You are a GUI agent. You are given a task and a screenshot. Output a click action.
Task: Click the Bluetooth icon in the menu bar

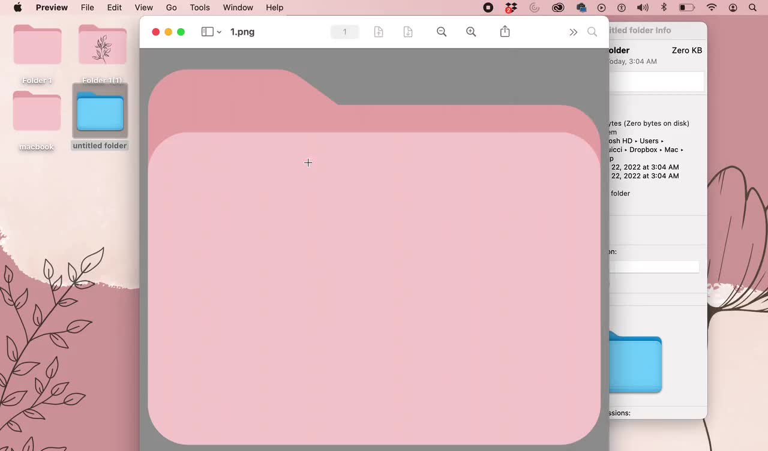click(664, 7)
